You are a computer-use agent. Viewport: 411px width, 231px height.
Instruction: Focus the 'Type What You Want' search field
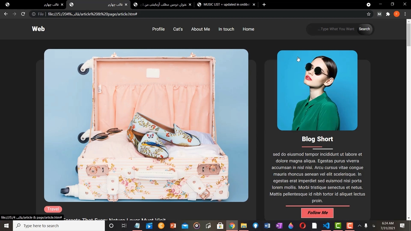point(334,29)
